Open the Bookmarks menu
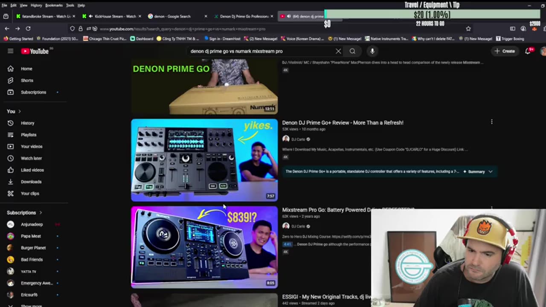 (54, 5)
